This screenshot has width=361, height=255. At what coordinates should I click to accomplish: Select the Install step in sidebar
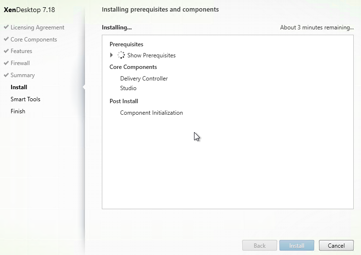coord(19,87)
